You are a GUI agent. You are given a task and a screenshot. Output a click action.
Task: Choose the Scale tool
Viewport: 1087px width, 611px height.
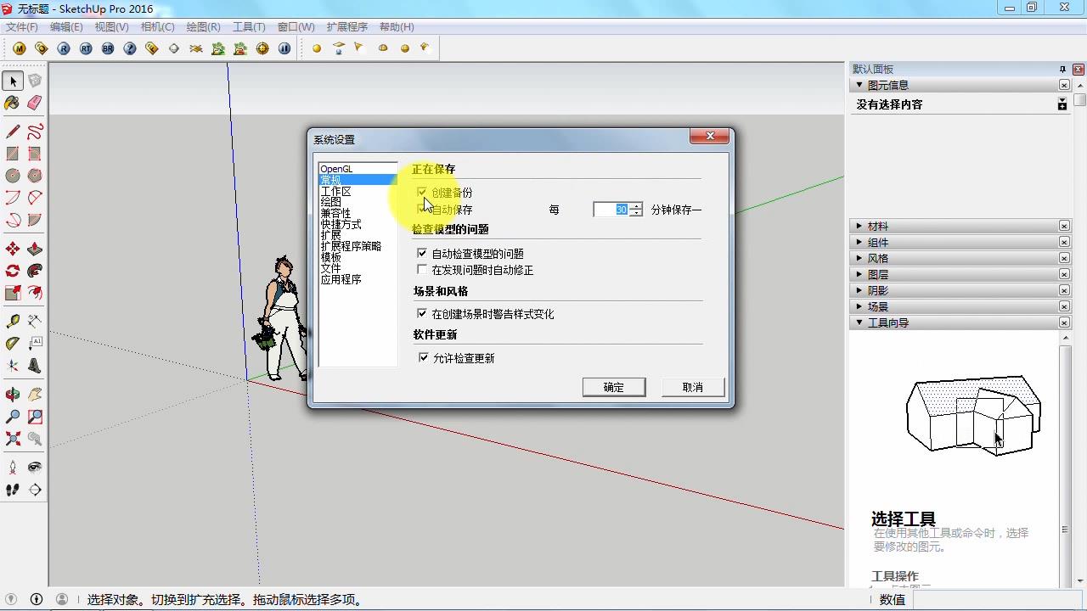pyautogui.click(x=13, y=293)
